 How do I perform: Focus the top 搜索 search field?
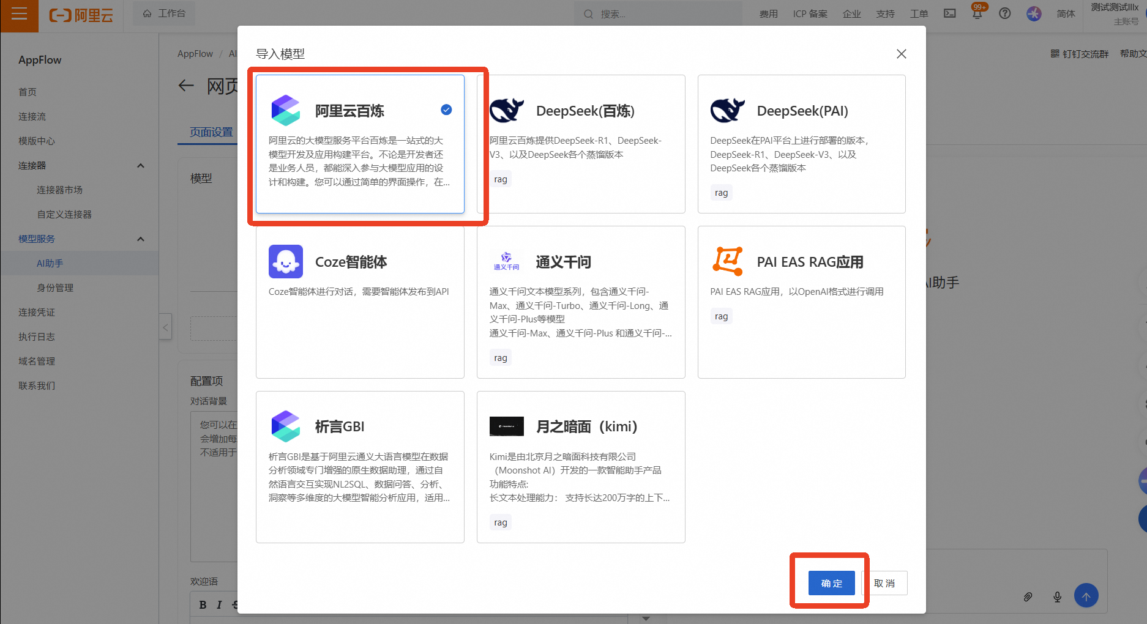click(658, 13)
